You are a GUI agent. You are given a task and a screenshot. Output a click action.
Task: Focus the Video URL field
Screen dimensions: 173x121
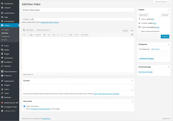[78, 19]
